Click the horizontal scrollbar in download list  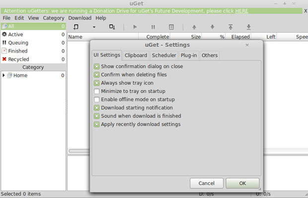79,151
